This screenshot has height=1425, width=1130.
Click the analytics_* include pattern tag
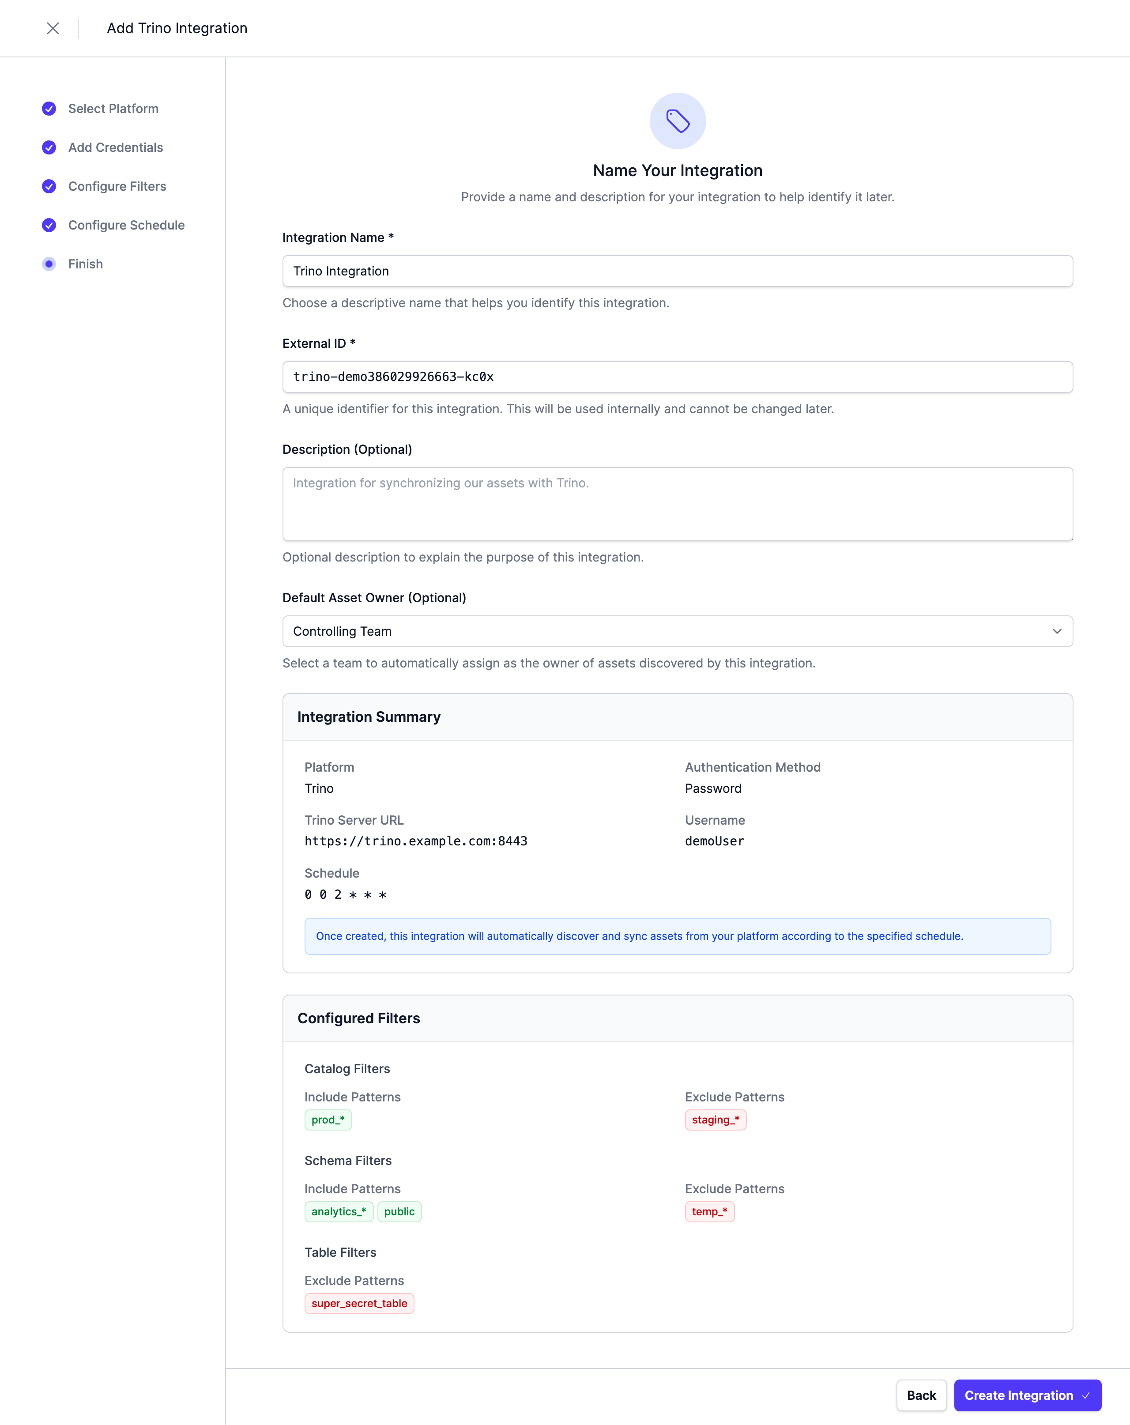339,1211
